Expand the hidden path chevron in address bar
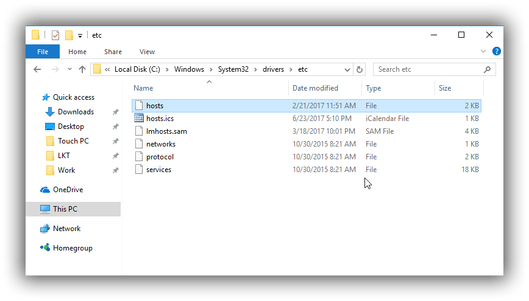This screenshot has width=529, height=301. [107, 69]
